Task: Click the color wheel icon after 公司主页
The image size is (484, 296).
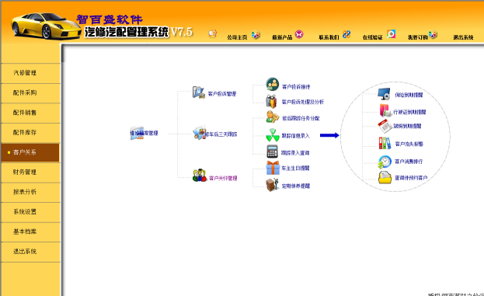Action: [256, 34]
